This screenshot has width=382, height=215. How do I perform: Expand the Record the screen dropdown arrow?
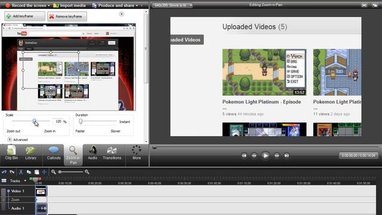tap(49, 5)
